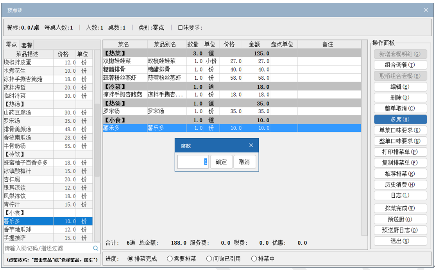Select 糖醋排骨 row in order table
This screenshot has height=270, width=435.
pos(232,70)
